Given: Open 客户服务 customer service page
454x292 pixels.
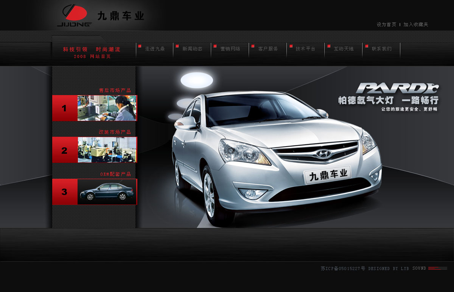Looking at the screenshot, I should click(268, 49).
